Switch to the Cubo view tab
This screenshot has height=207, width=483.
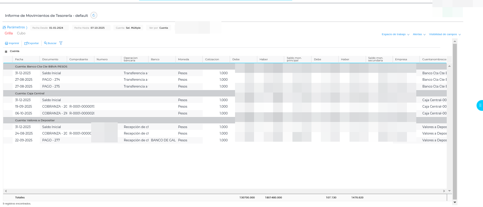(21, 33)
